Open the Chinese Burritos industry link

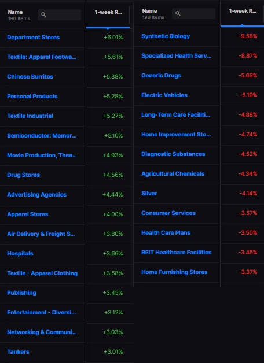[x=30, y=77]
